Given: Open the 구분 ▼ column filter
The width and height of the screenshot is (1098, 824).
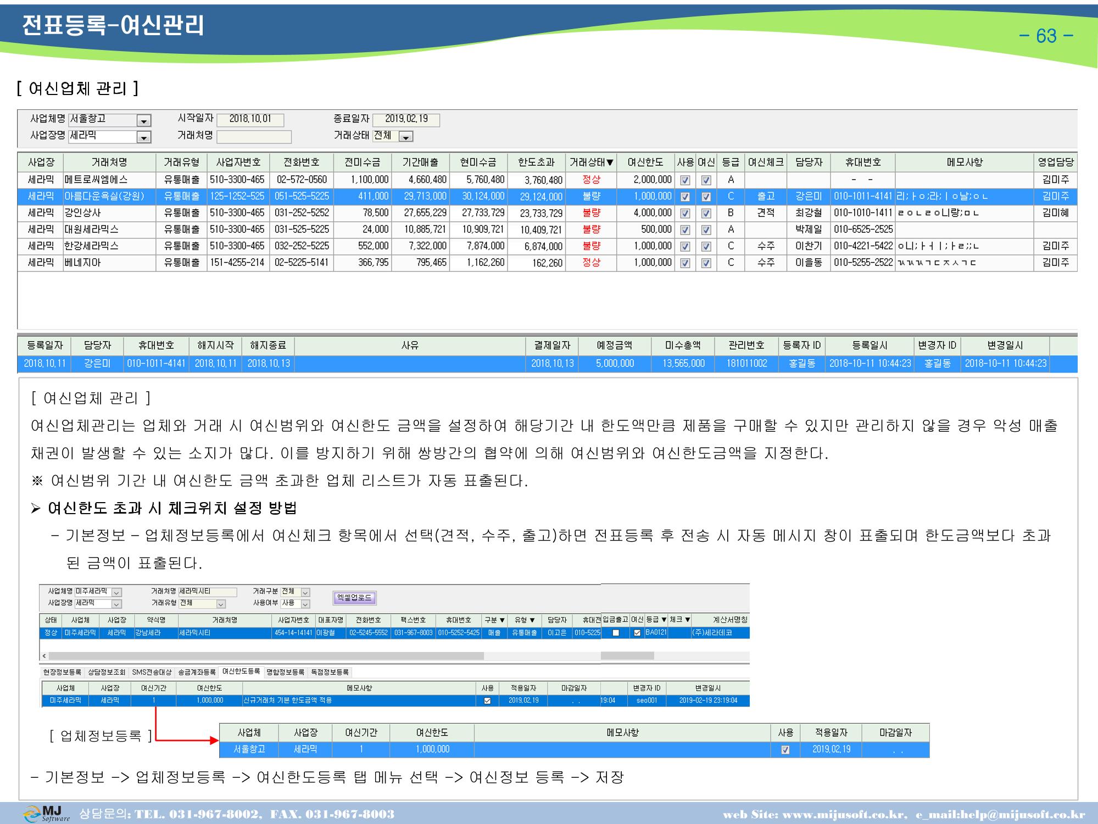Looking at the screenshot, I should click(494, 620).
